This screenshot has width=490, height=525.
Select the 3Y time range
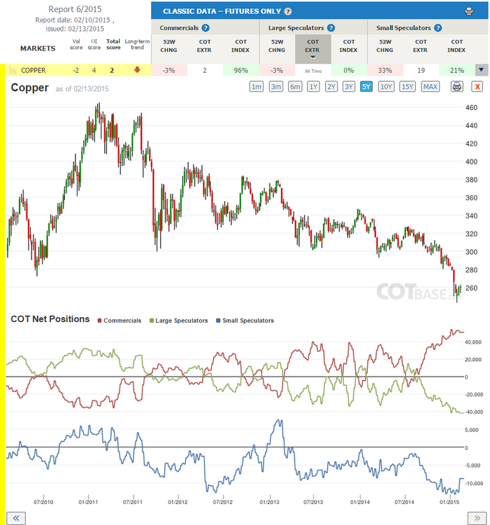[349, 87]
